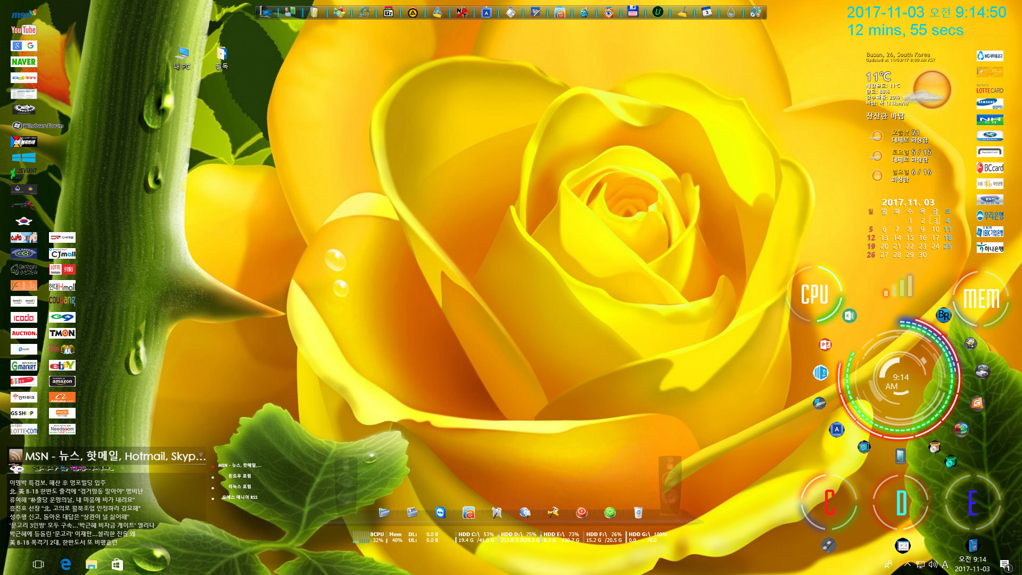
Task: Open the D drive gauge
Action: [x=901, y=503]
